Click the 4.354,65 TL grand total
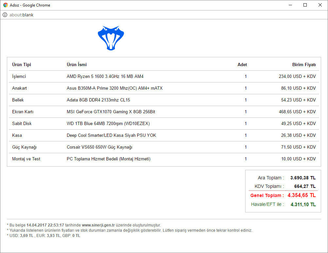Screen dimensions: 328x253 [x=301, y=195]
